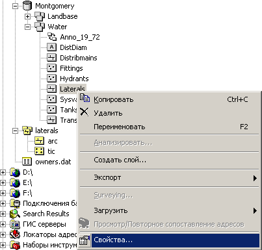Click the yellow tic coverage icon

pos(39,151)
